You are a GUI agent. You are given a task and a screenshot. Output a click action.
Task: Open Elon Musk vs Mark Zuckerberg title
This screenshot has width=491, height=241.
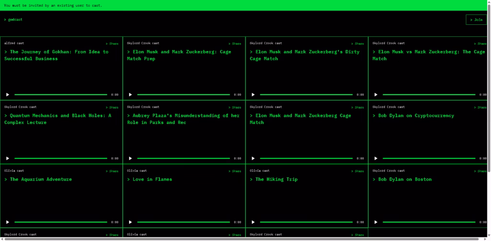[x=429, y=55]
